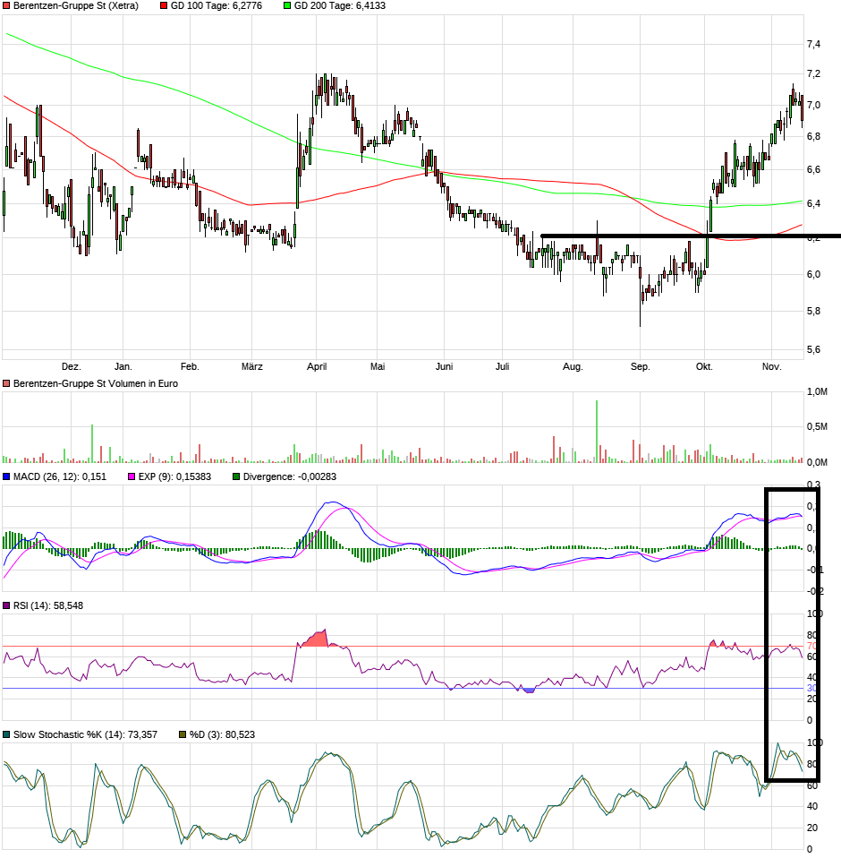This screenshot has height=858, width=841.
Task: Click the 'Juli' month axis label
Action: point(502,366)
